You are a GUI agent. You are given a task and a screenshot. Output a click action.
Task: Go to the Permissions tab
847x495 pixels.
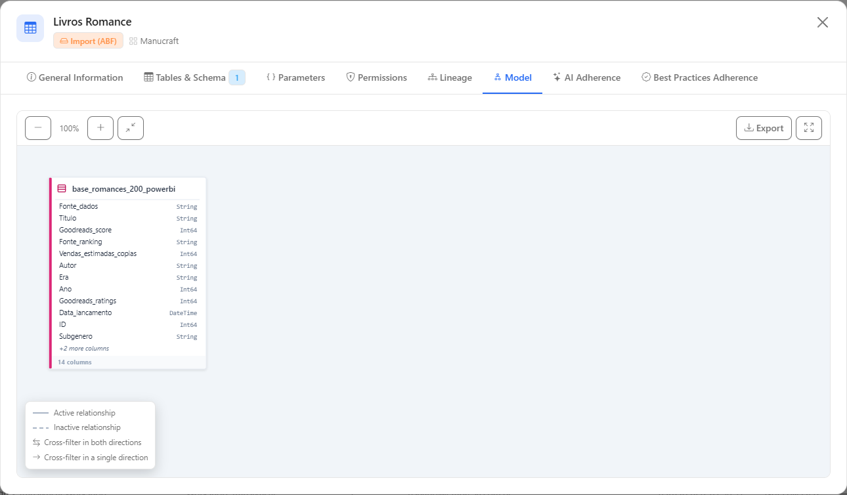tap(376, 77)
